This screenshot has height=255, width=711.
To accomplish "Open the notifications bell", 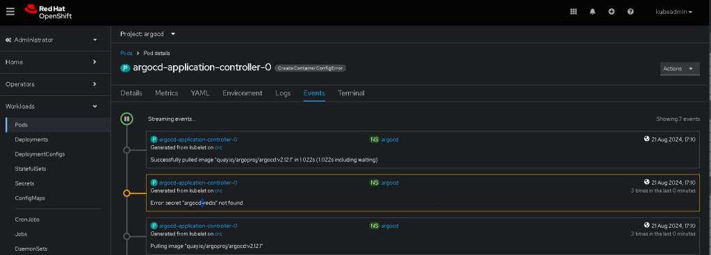I will (592, 12).
